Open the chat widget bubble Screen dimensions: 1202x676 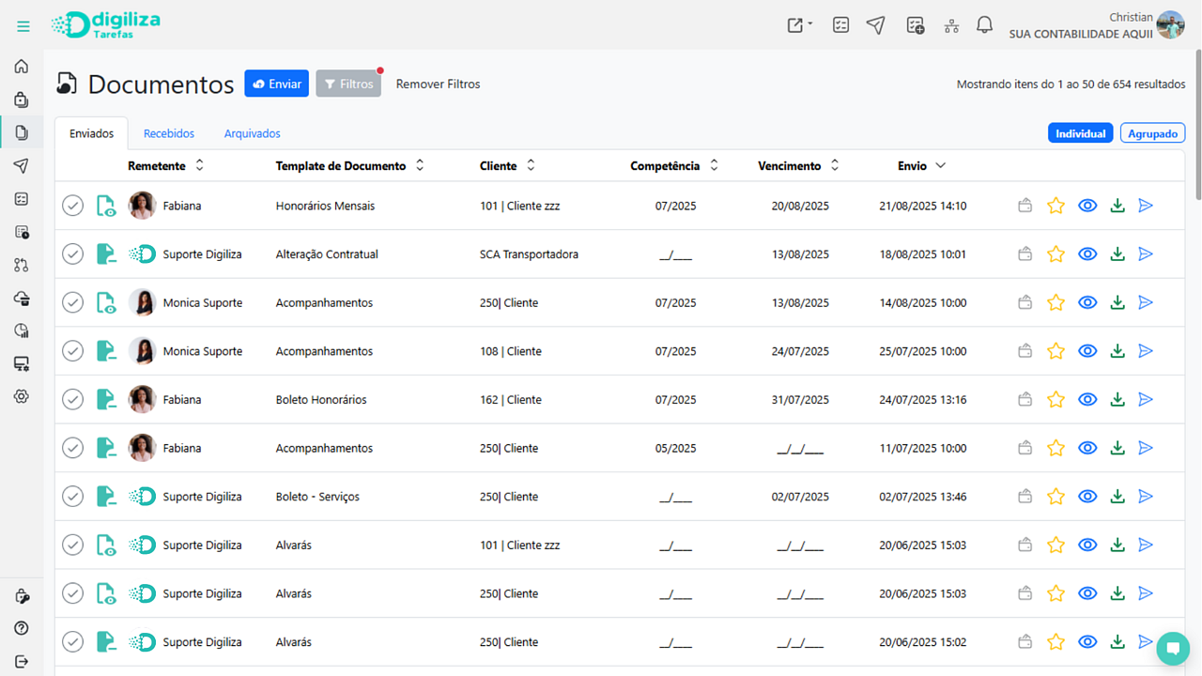point(1172,648)
